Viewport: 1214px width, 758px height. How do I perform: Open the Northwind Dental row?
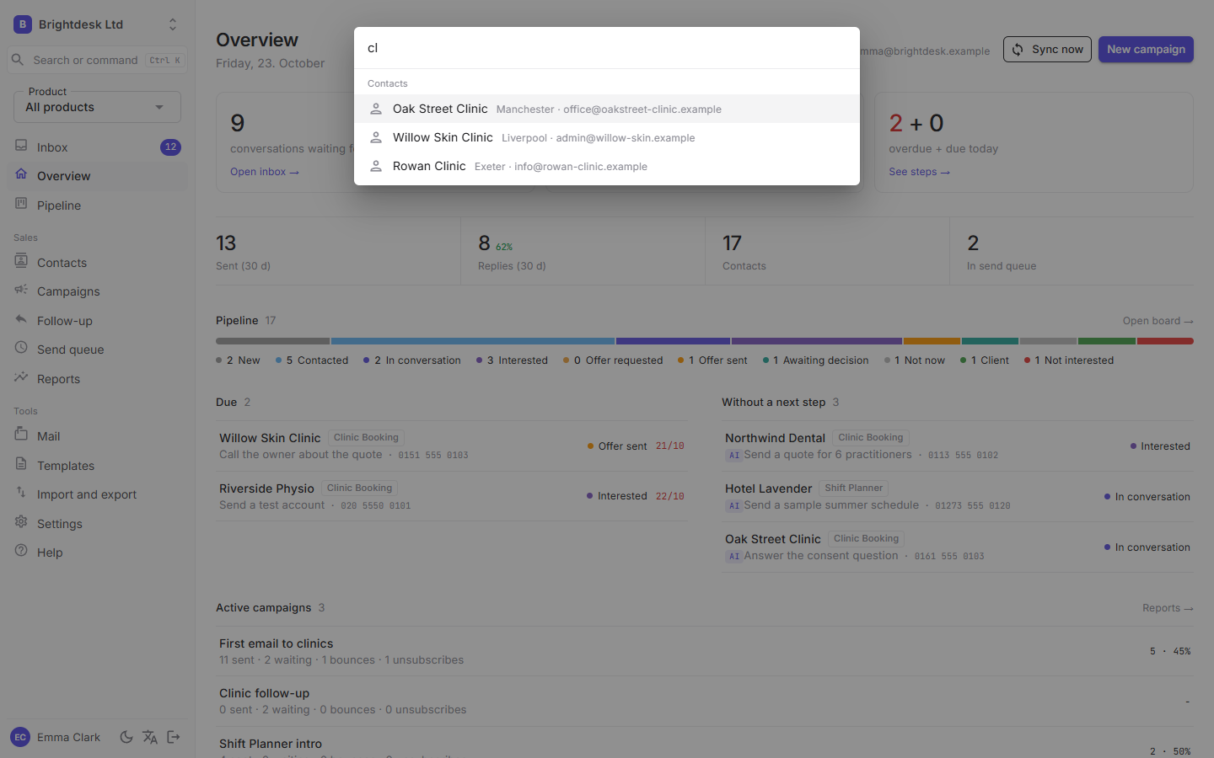coord(958,446)
